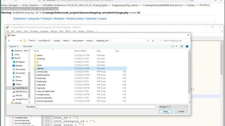Open the recent locations dropdown arrow
The image size is (225, 126).
point(17,41)
